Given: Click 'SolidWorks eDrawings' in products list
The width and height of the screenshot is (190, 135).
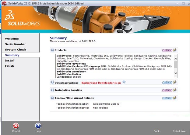Looking at the screenshot, I should tap(71, 64).
